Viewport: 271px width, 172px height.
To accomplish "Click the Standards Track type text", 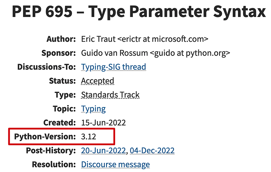I will pyautogui.click(x=110, y=95).
